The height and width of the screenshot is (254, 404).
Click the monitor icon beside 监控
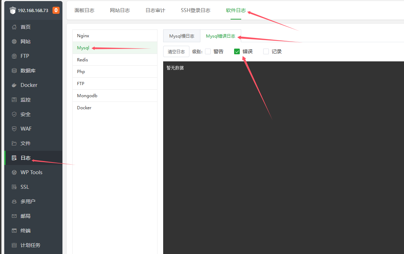click(14, 100)
